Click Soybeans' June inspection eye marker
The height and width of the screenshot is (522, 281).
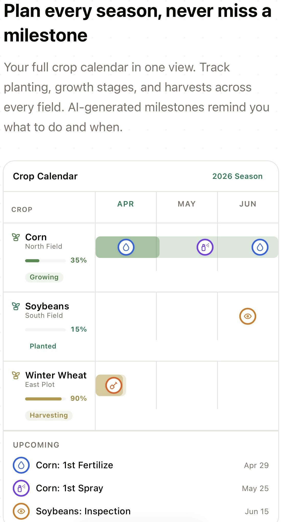pos(248,316)
